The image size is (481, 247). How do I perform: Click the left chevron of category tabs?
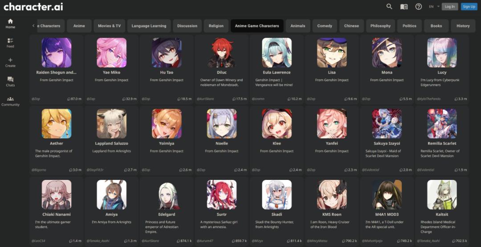(x=33, y=26)
